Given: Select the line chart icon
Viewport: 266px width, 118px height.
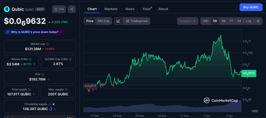Looking at the screenshot, I should 118,21.
